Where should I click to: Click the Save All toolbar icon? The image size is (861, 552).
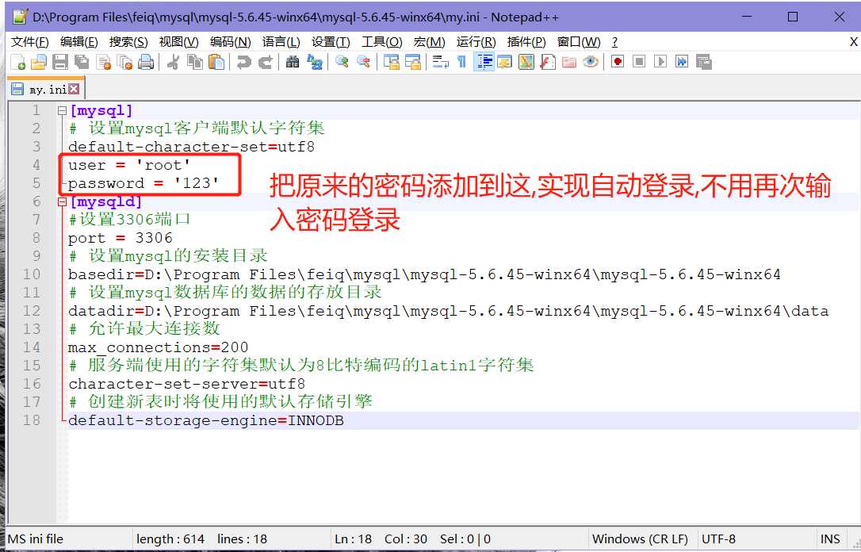[x=82, y=62]
